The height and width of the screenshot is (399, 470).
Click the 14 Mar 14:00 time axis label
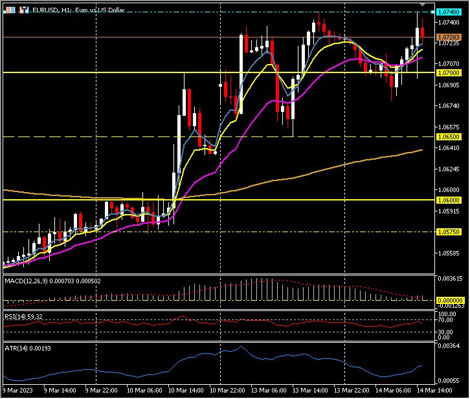tap(434, 391)
